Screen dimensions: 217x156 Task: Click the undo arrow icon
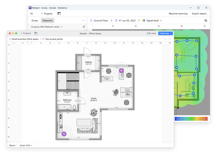pyautogui.click(x=165, y=39)
